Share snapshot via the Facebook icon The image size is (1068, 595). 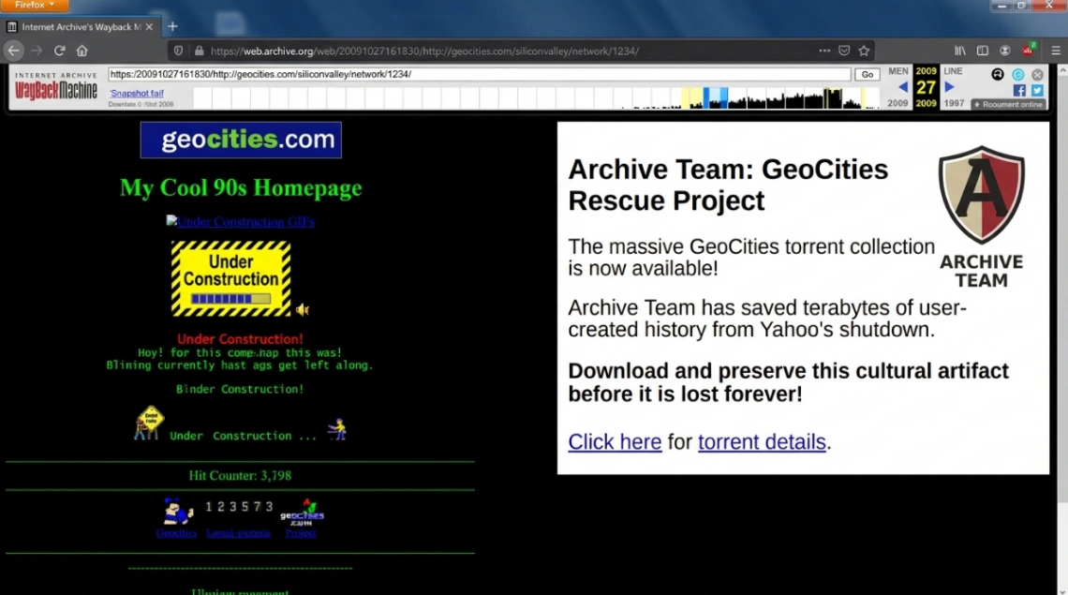(1020, 89)
